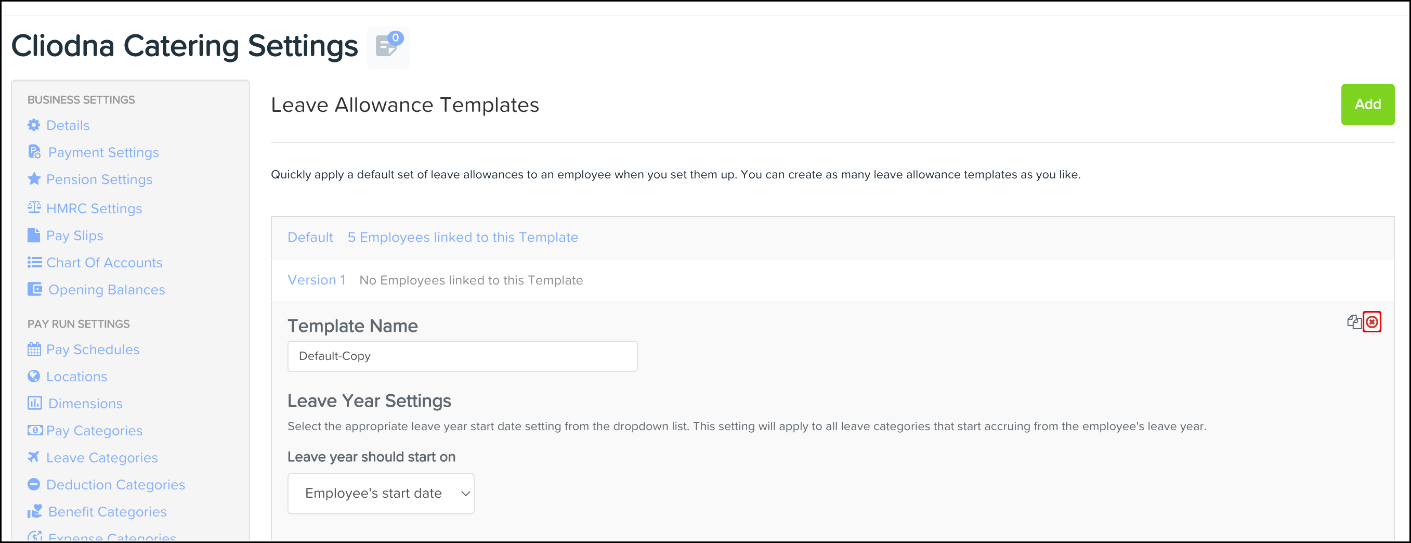Collapse the Version 1 template row

coord(316,280)
